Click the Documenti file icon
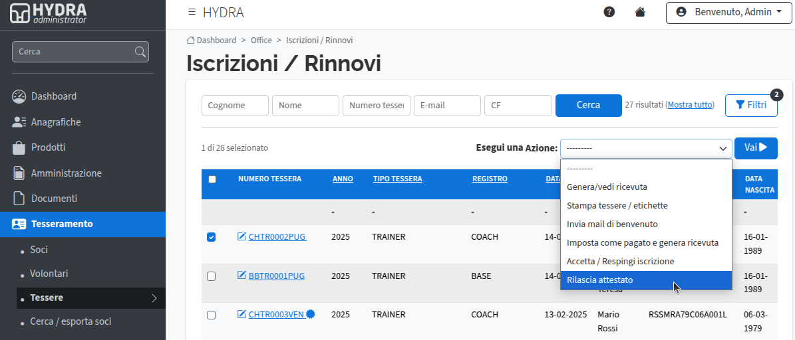 19,199
